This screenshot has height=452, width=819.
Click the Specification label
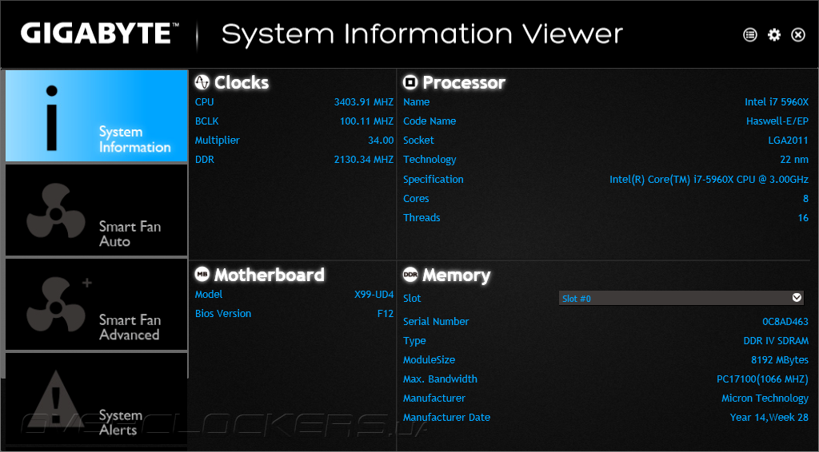[433, 180]
